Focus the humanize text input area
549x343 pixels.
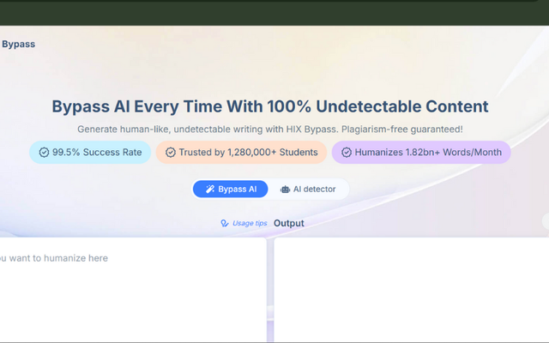133,290
